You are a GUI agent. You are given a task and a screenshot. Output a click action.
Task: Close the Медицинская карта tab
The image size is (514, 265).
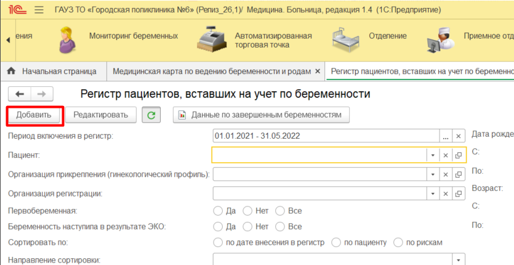[318, 71]
